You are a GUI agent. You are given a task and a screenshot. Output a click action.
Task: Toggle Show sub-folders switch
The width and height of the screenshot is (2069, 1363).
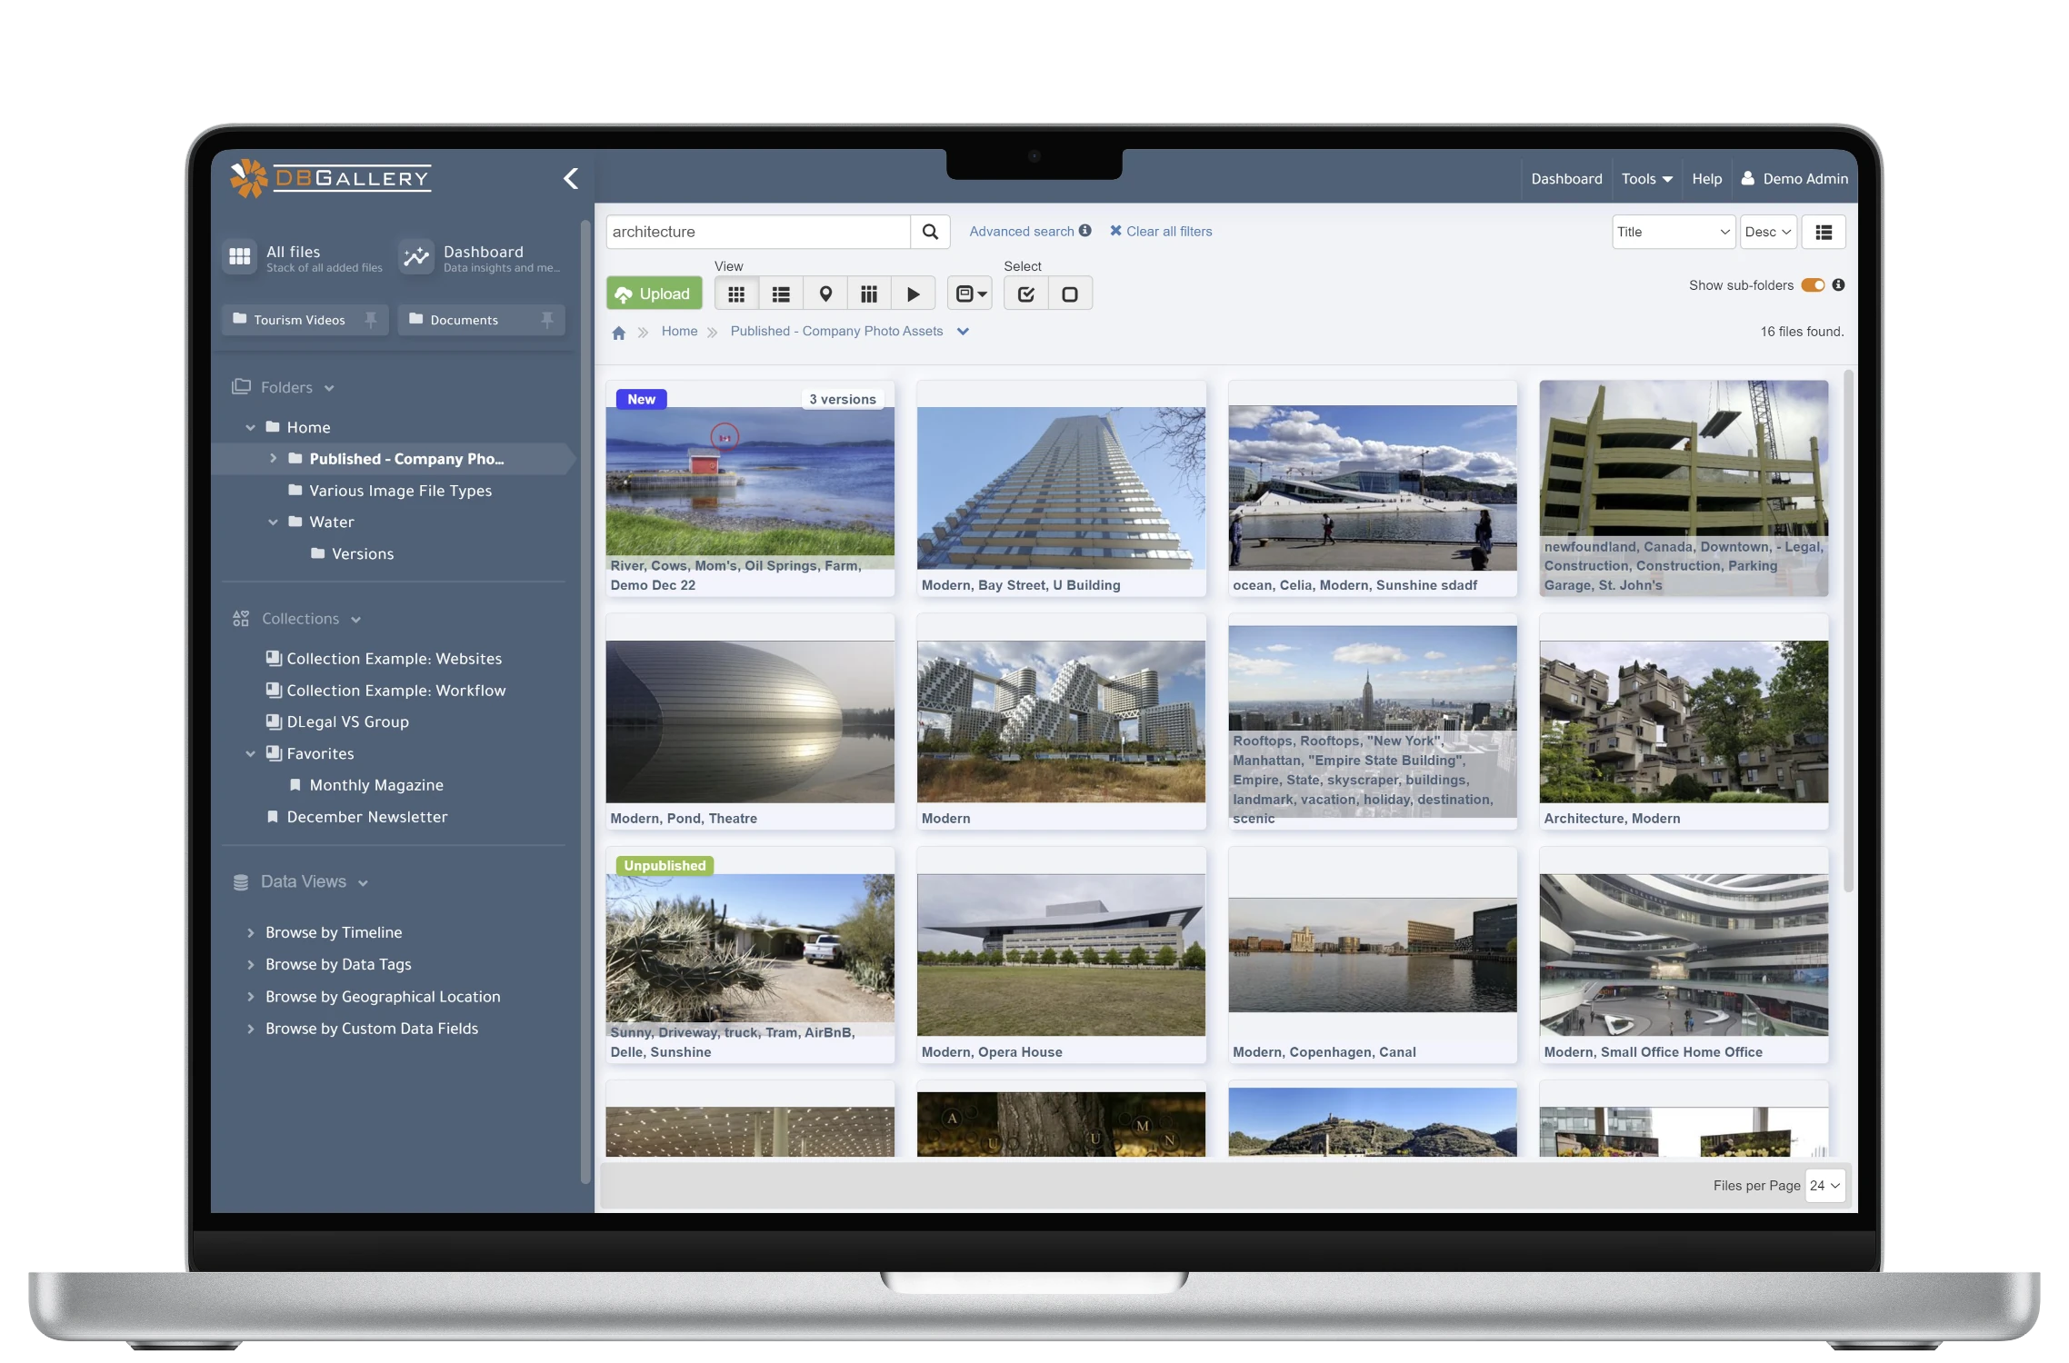(x=1813, y=285)
